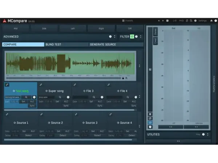Screen dimensions: 218x163
Task: Click the waveform lock icon
Action: click(123, 78)
